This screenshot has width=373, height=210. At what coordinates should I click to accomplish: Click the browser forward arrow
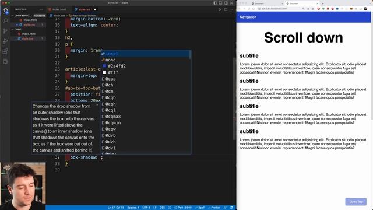click(x=244, y=9)
